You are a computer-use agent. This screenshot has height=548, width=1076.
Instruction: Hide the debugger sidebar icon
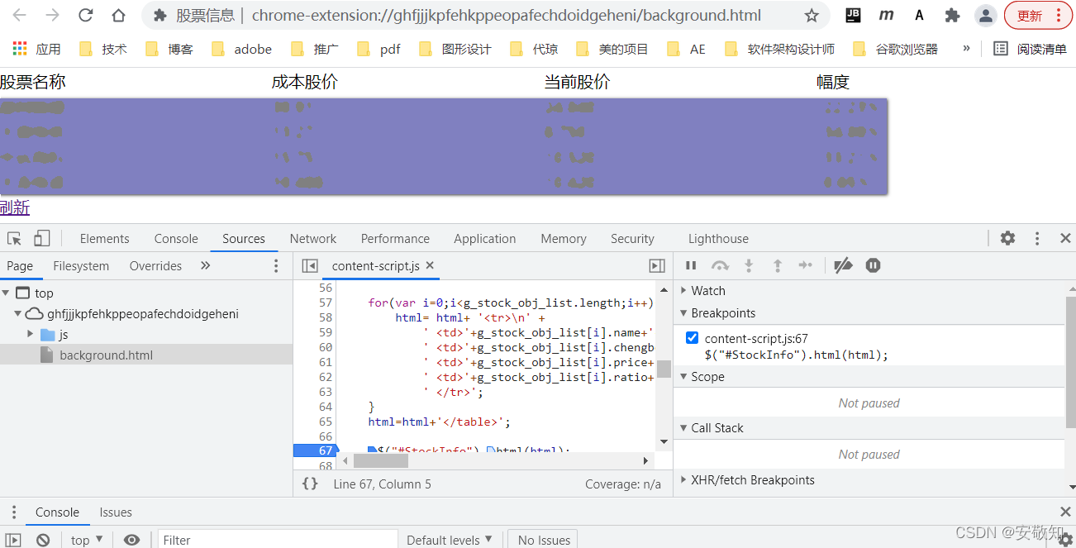pyautogui.click(x=657, y=265)
